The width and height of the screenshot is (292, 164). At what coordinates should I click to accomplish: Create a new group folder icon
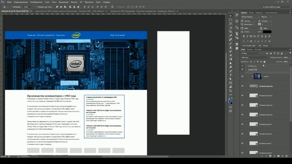(278, 156)
